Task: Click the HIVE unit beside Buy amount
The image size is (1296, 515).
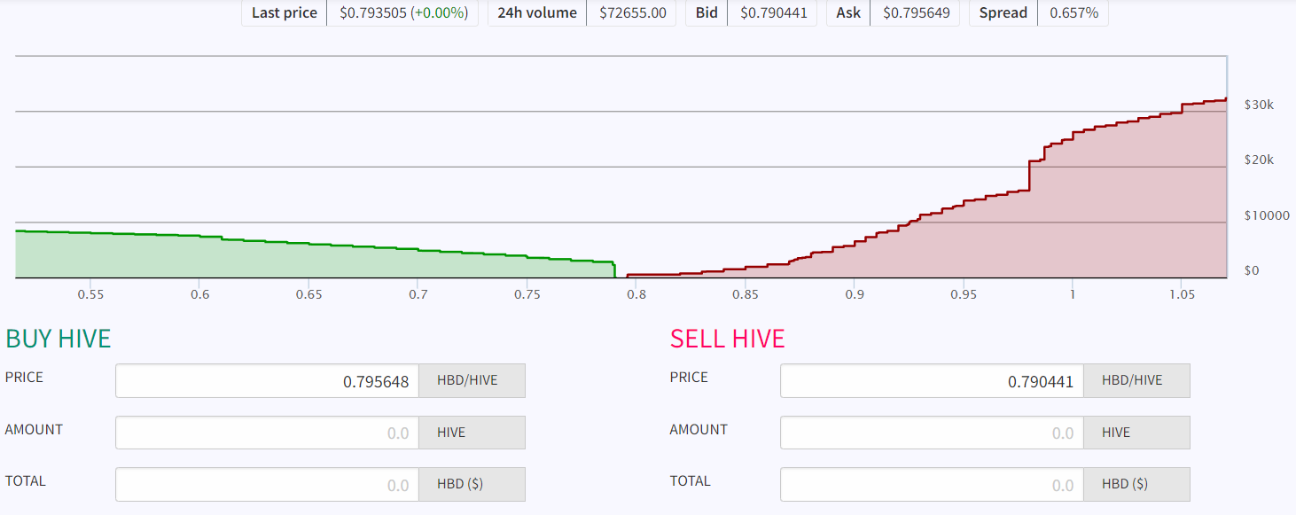Action: (472, 433)
